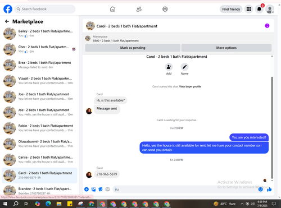
Task: Open the Friends icon in top navigation
Action: tap(139, 9)
